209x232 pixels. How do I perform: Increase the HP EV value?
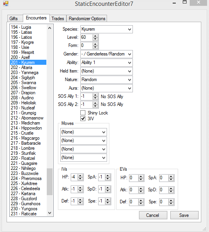click(x=141, y=177)
